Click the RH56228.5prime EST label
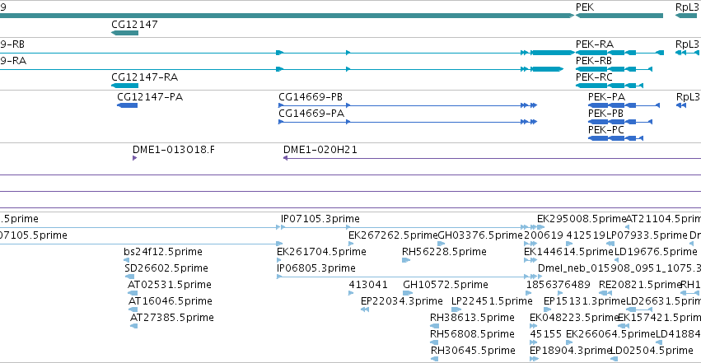Viewport: 701px width, 363px height. [444, 252]
